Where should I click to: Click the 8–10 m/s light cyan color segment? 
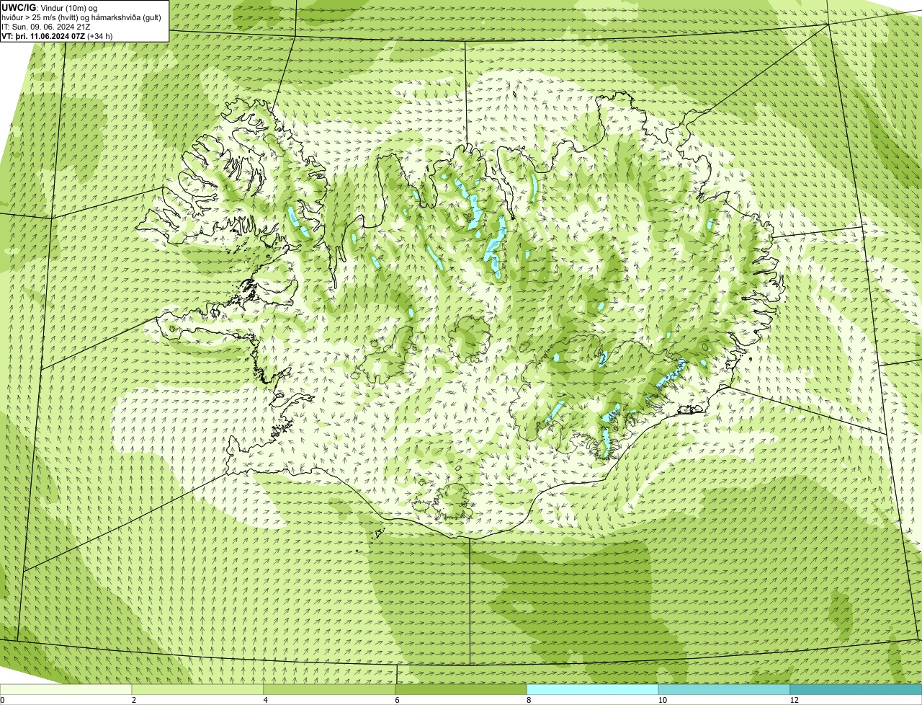point(593,689)
